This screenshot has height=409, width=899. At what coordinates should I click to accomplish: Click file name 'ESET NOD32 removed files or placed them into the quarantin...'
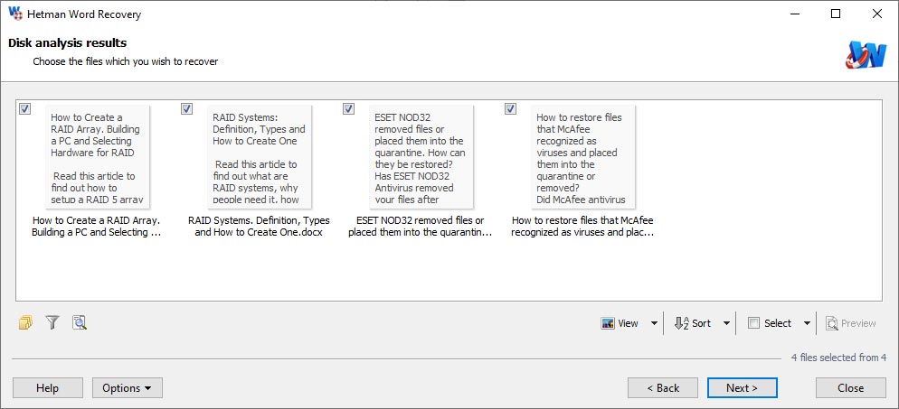tap(421, 227)
